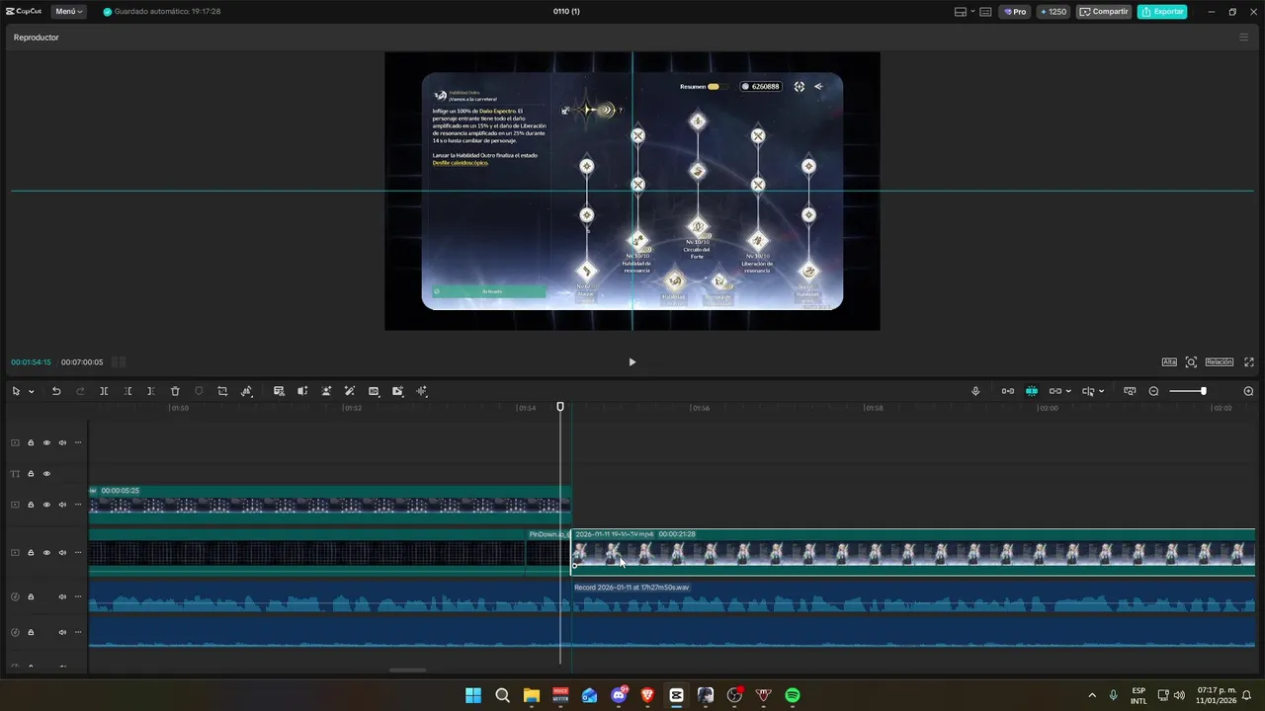1265x711 pixels.
Task: Open the audio-related clip tool icon
Action: coord(302,392)
